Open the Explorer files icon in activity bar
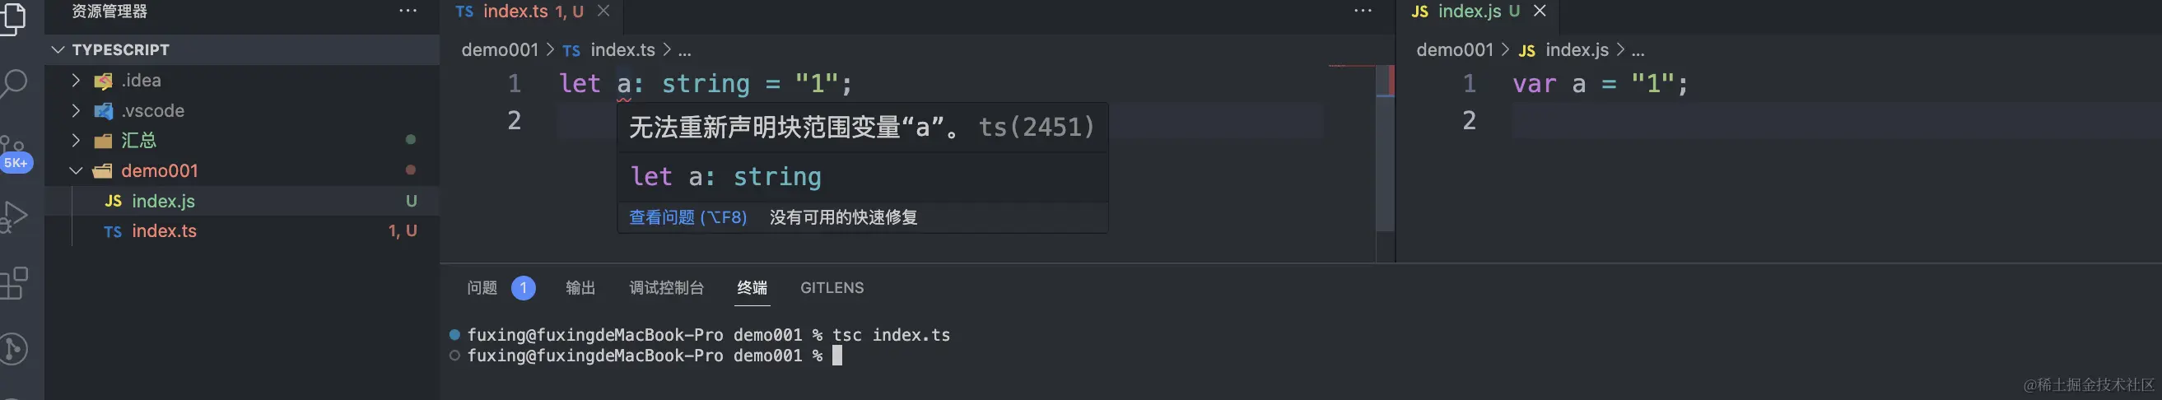 pyautogui.click(x=14, y=16)
